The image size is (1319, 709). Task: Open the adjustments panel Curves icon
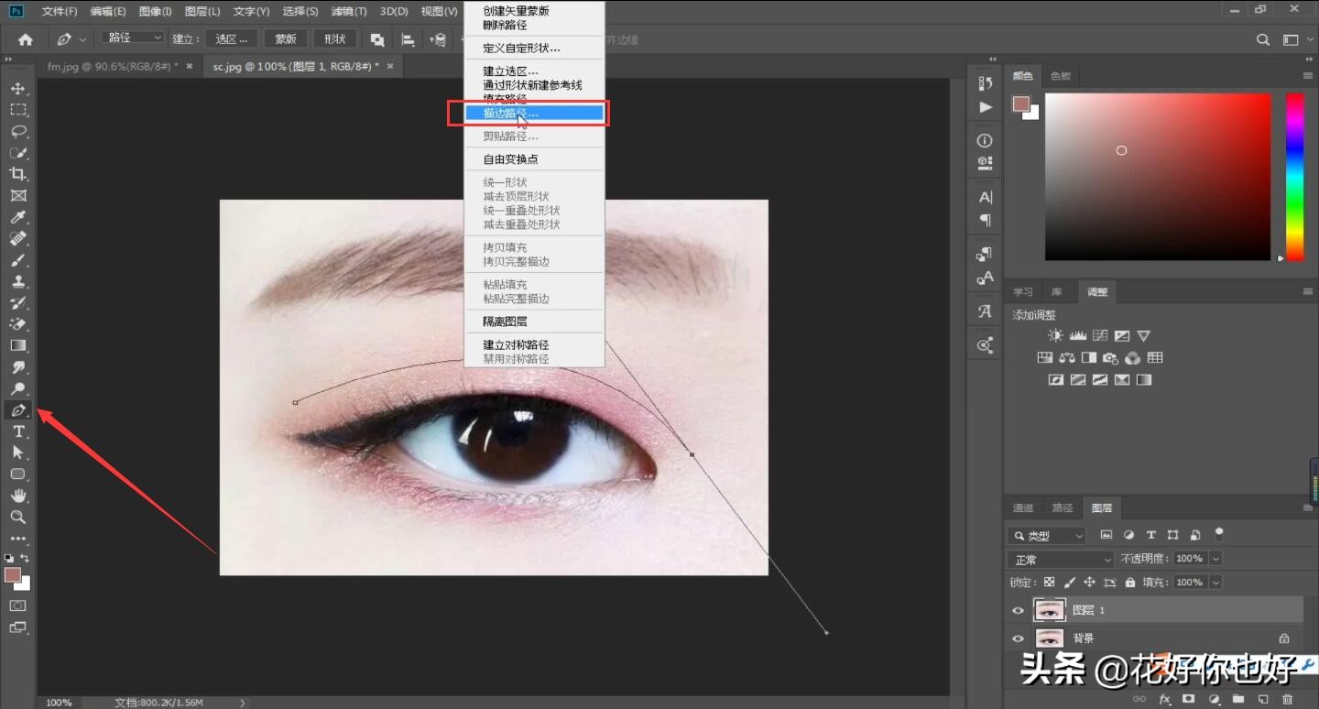pos(1098,335)
